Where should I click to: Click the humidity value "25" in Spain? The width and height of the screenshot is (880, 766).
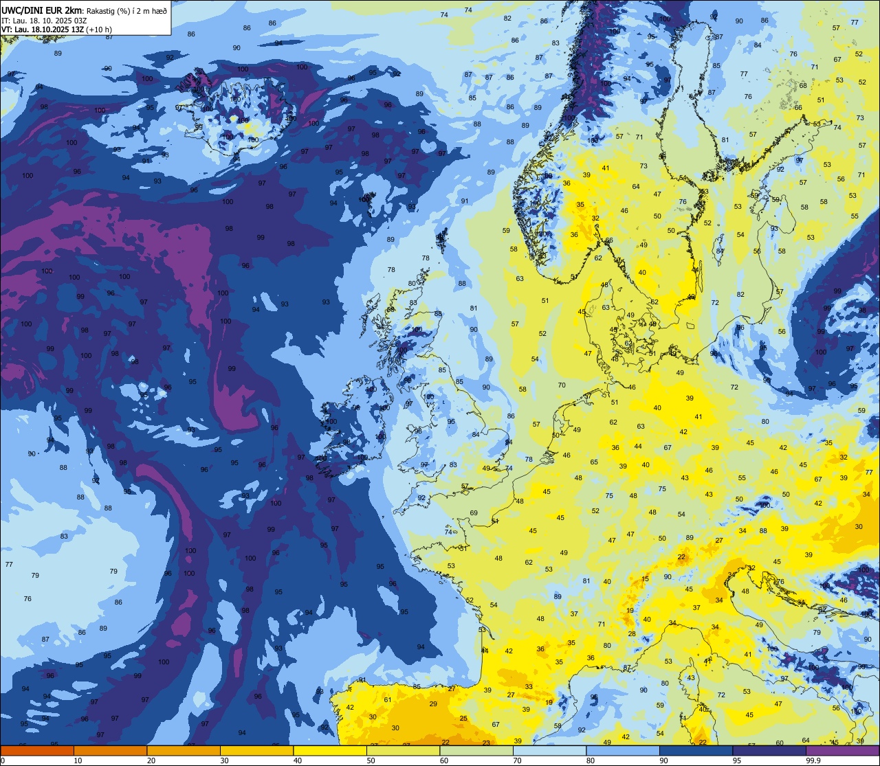pyautogui.click(x=463, y=719)
